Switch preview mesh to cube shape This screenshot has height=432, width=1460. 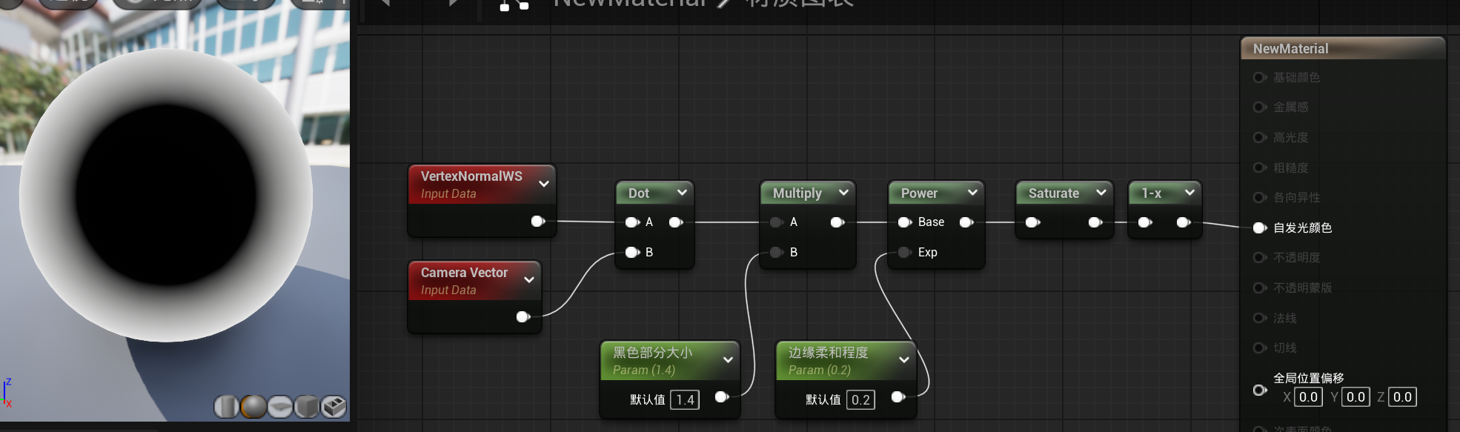(x=306, y=406)
